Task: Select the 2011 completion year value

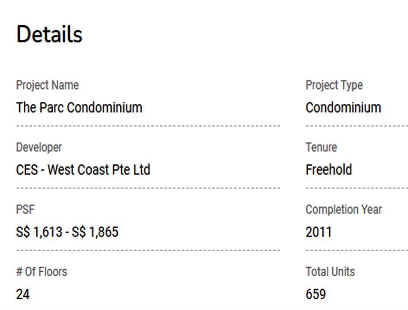Action: [318, 232]
